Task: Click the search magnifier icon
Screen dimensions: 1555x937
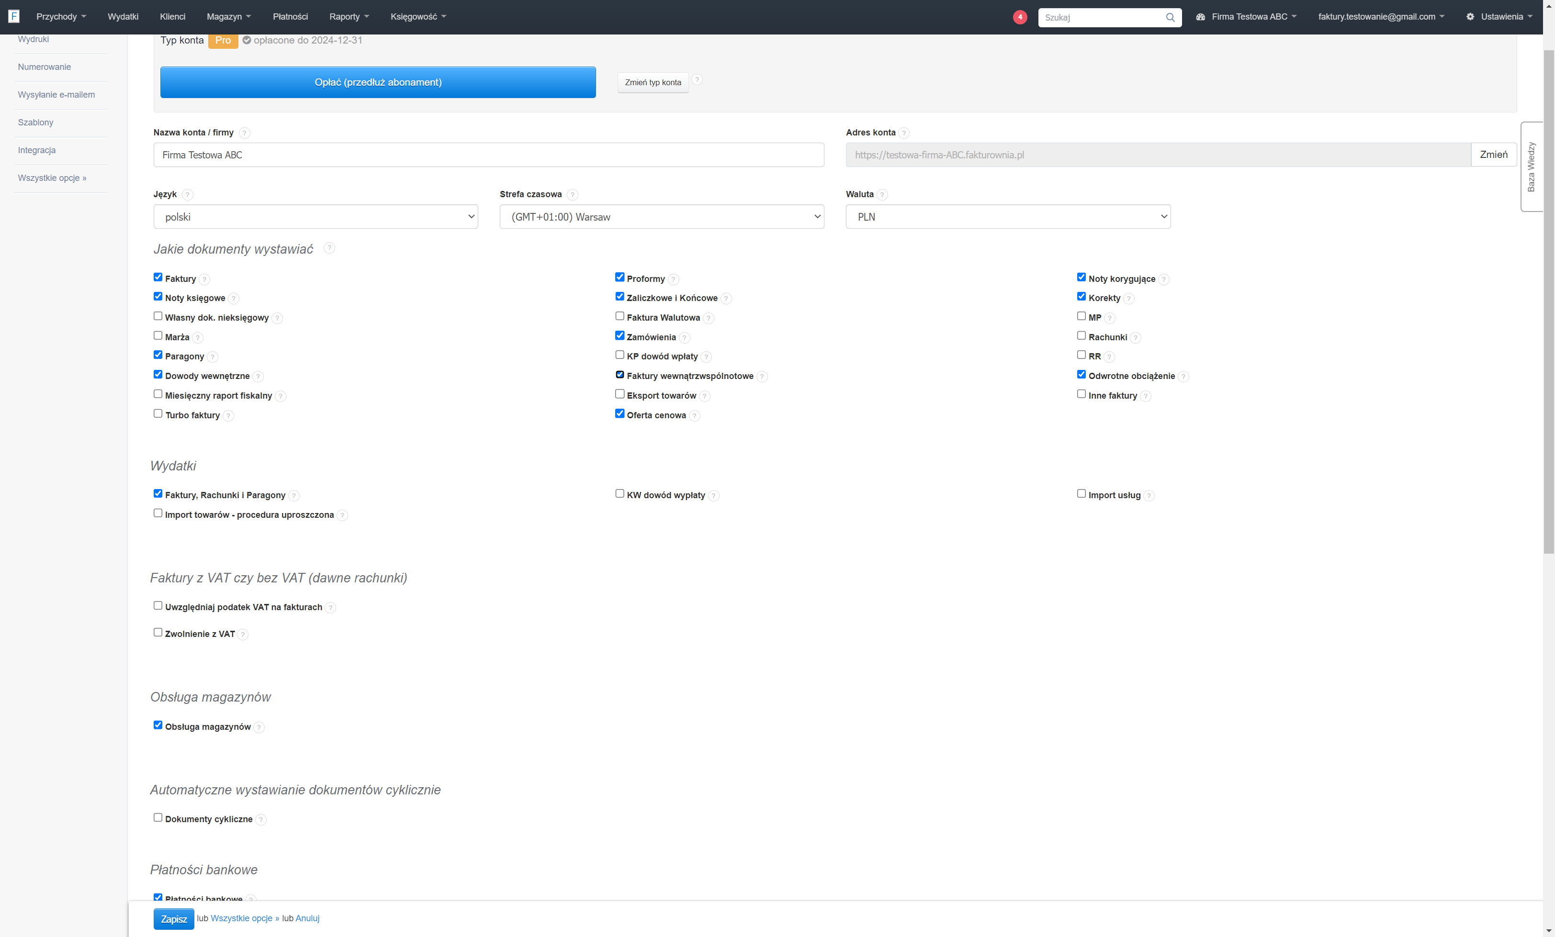Action: tap(1170, 18)
